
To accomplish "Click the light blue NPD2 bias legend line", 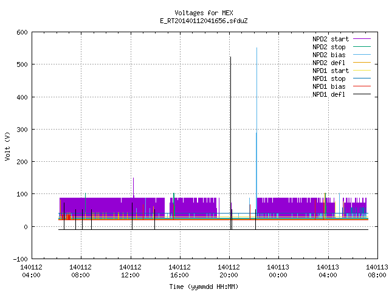I will click(x=362, y=54).
